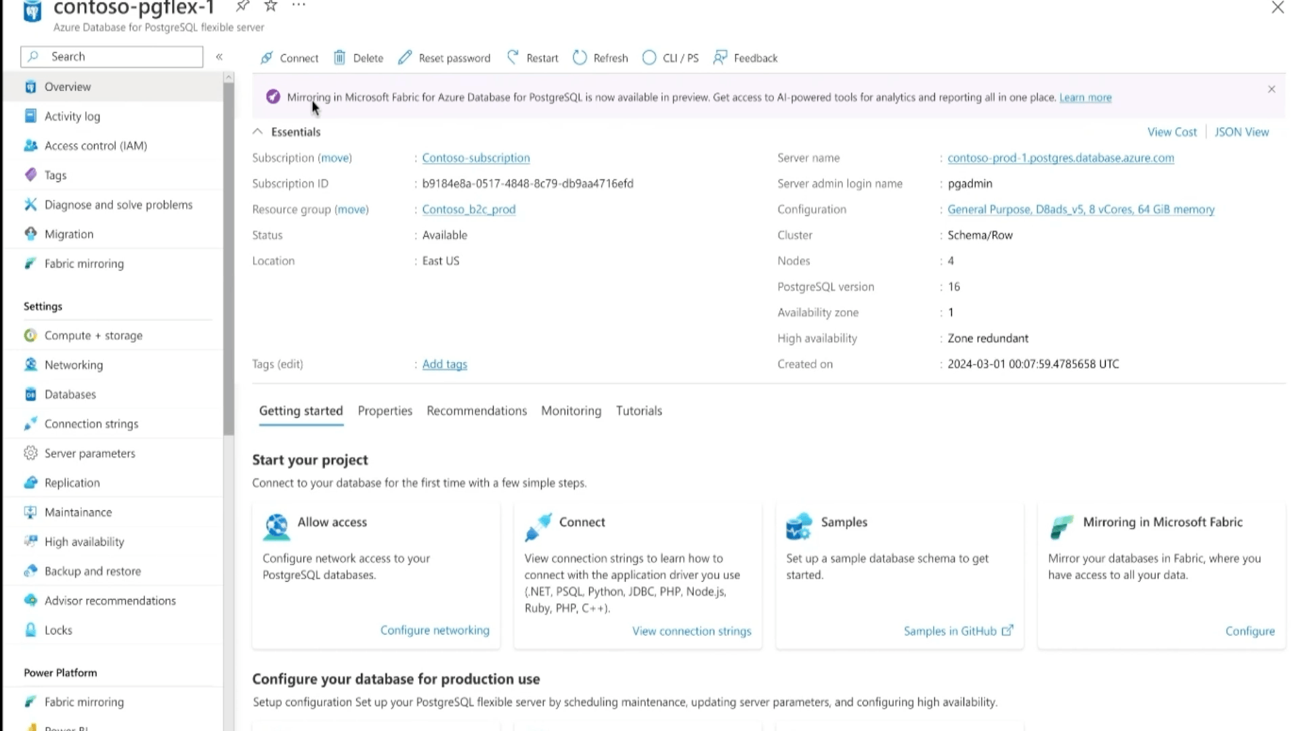Open the more options ellipsis in title

click(x=299, y=5)
